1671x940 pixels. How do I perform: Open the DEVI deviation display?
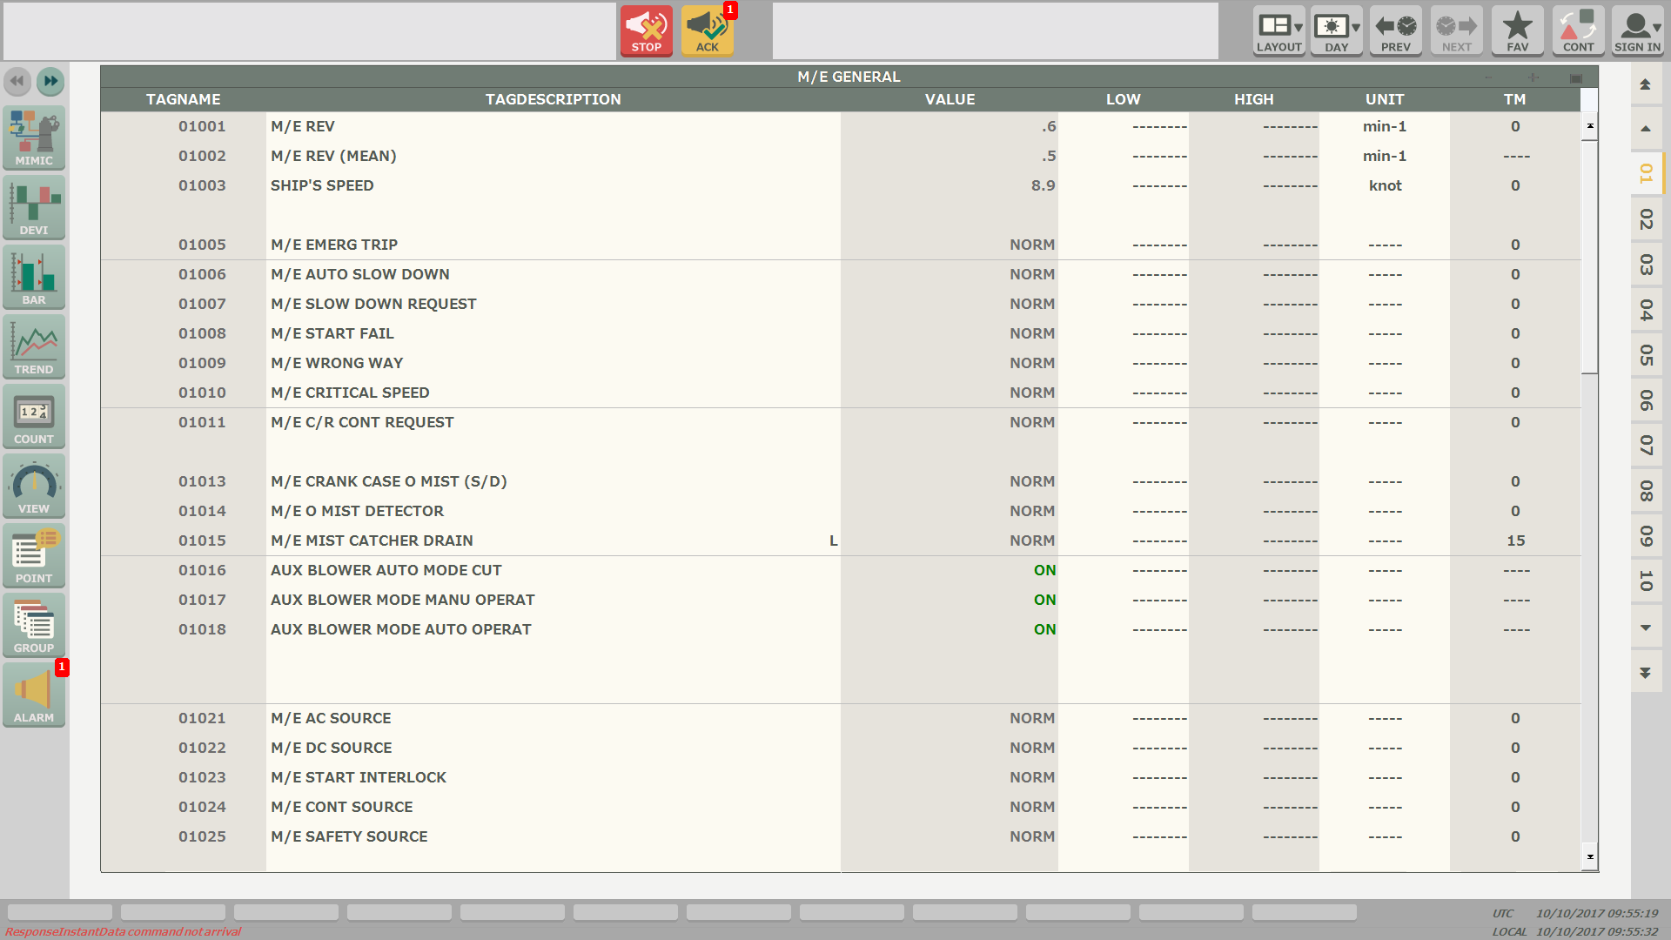[x=34, y=207]
